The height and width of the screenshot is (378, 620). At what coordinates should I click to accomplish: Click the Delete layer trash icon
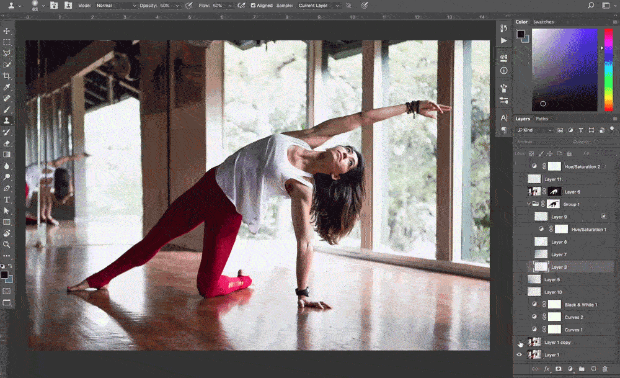(x=605, y=369)
